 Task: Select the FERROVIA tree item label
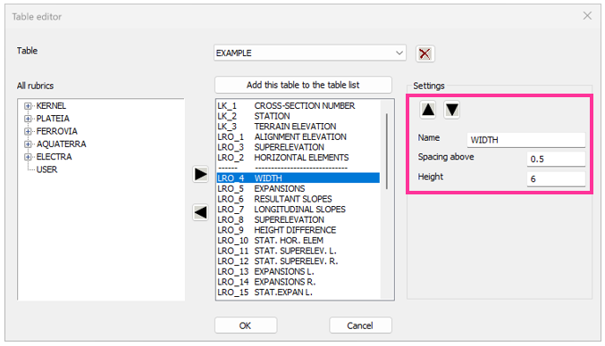(56, 131)
